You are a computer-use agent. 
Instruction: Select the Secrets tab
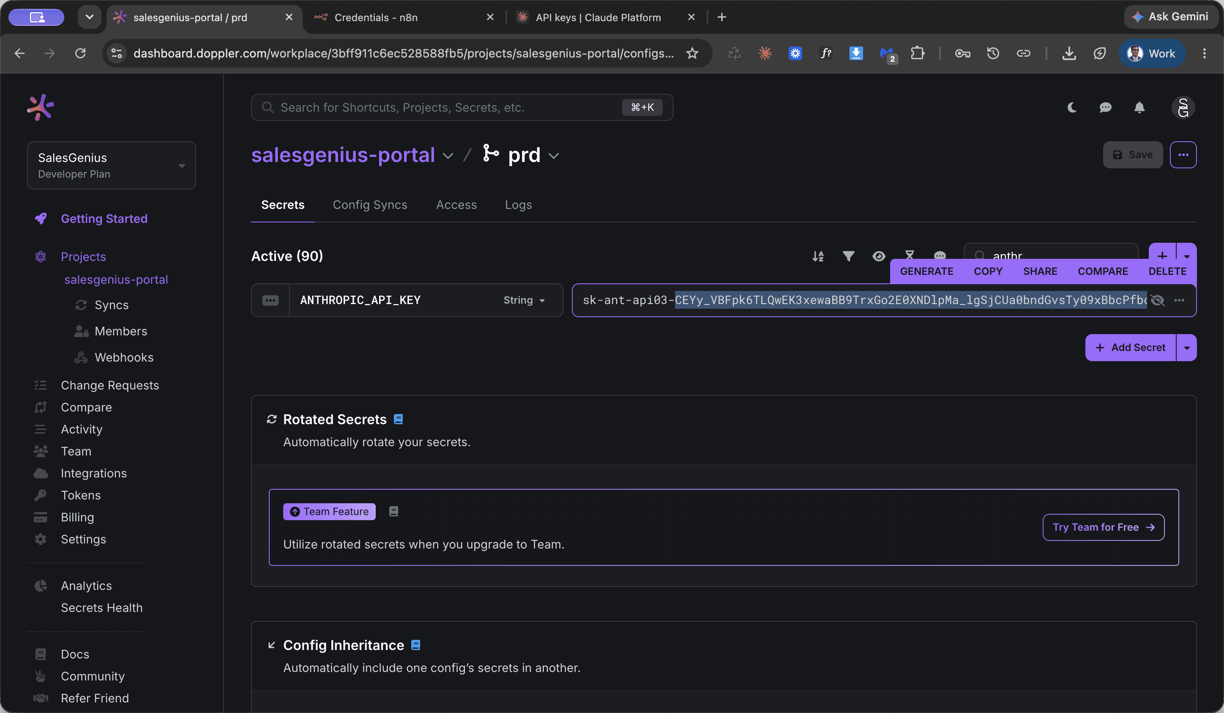pos(283,205)
